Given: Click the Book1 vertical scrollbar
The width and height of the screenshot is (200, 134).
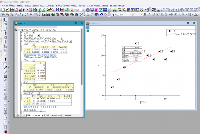Looking at the screenshot, I should tap(82, 57).
